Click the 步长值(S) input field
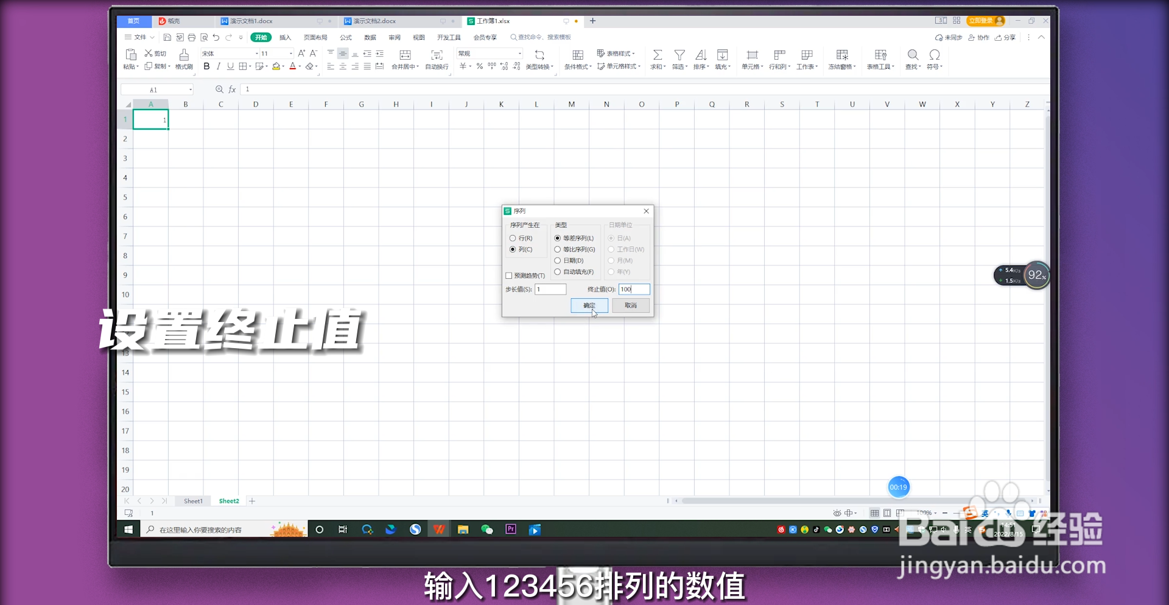Viewport: 1169px width, 605px height. (550, 289)
